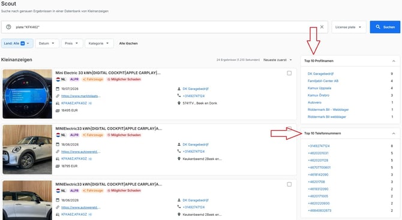Click +31492747124 in the Mini Electric 33 kWh listing

(194, 96)
